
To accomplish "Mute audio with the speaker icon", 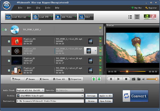I will (x=144, y=79).
